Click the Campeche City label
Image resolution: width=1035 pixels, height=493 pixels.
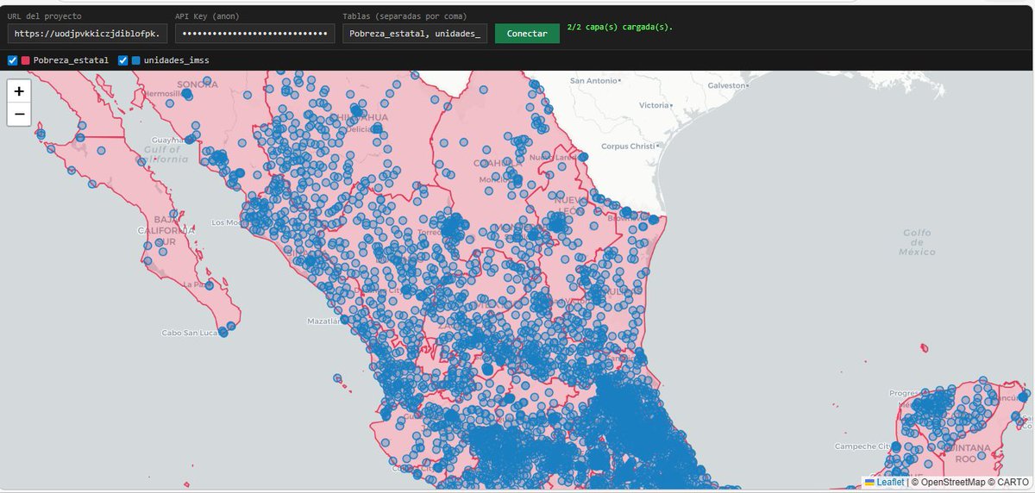click(x=861, y=446)
